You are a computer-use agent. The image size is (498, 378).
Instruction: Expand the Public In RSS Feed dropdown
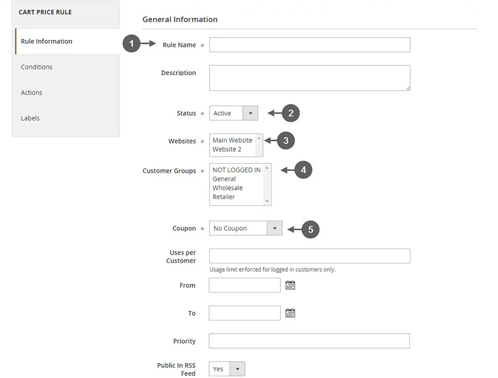227,369
